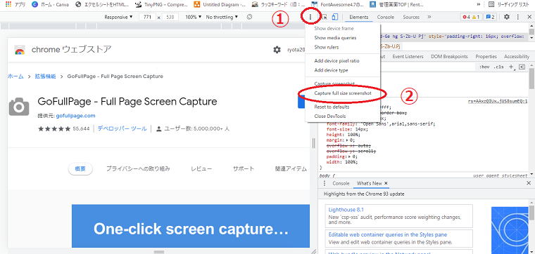
Task: Open the Properties tab
Action: [486, 56]
